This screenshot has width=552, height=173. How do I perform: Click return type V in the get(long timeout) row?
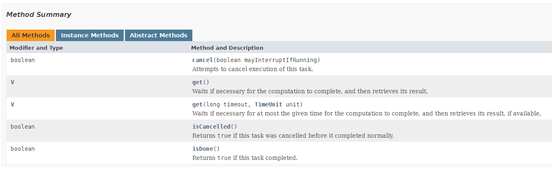click(x=12, y=104)
